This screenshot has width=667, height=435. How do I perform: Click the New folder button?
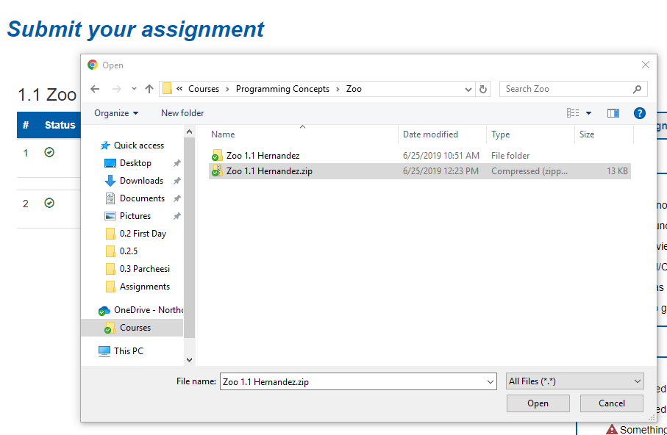[x=182, y=113]
